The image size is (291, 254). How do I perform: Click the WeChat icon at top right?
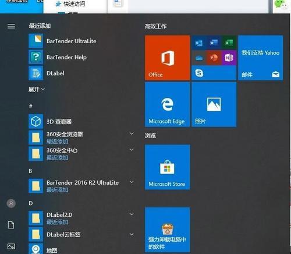281,5
